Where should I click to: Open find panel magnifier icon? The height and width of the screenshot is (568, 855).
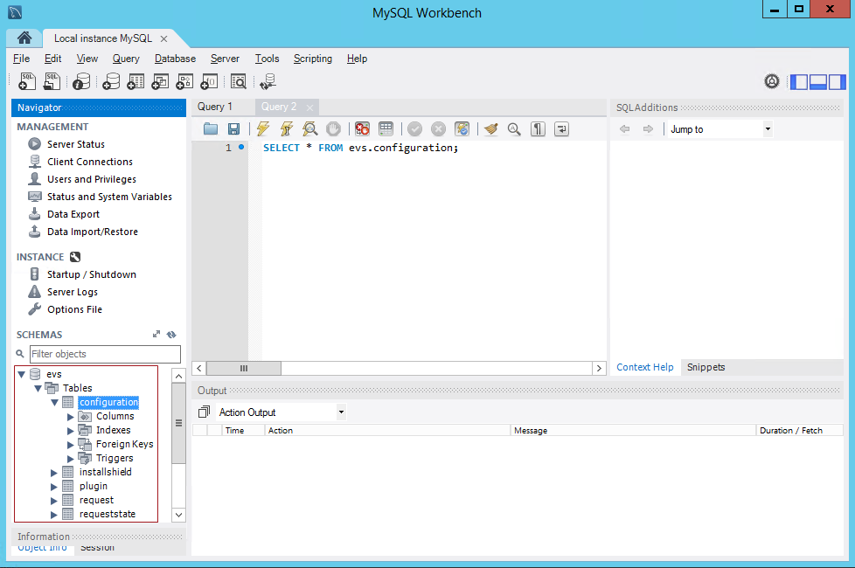pyautogui.click(x=514, y=128)
